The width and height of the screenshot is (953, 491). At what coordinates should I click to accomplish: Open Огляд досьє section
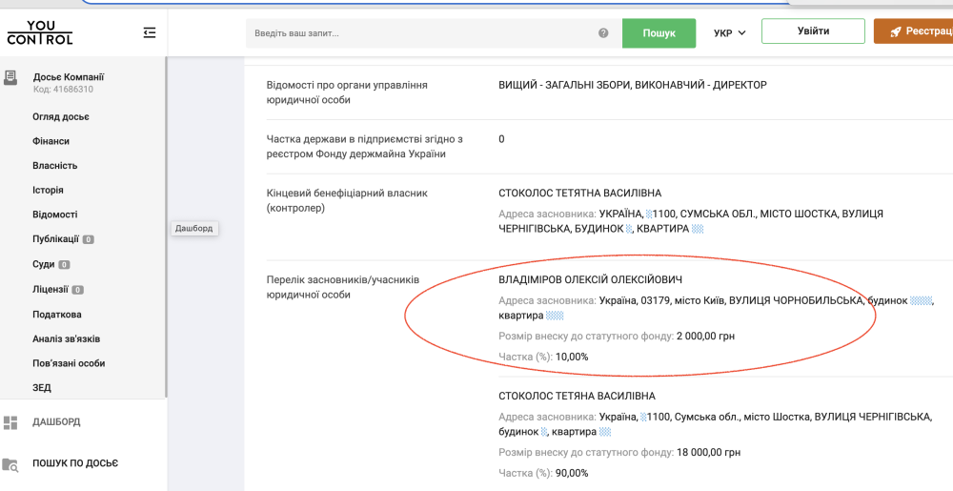(61, 116)
